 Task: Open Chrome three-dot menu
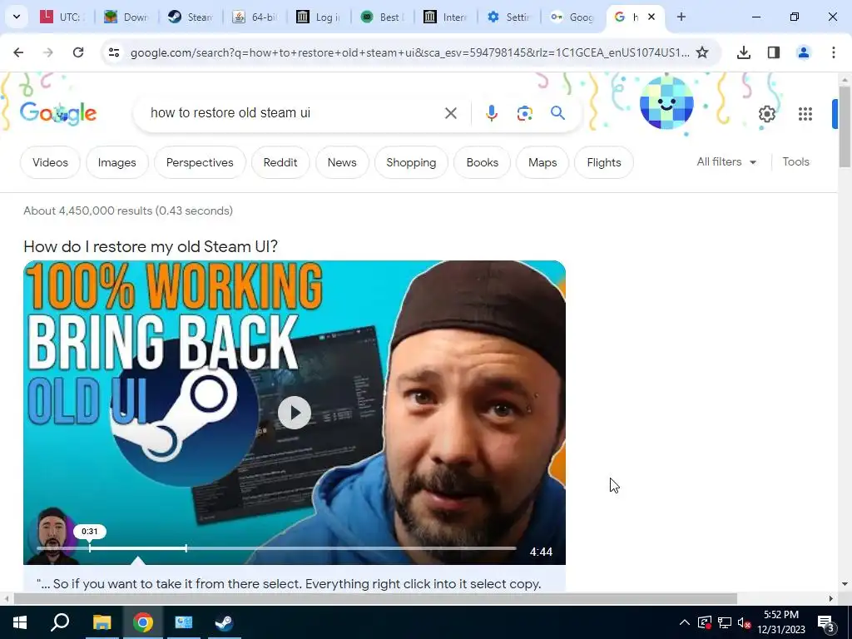click(834, 52)
